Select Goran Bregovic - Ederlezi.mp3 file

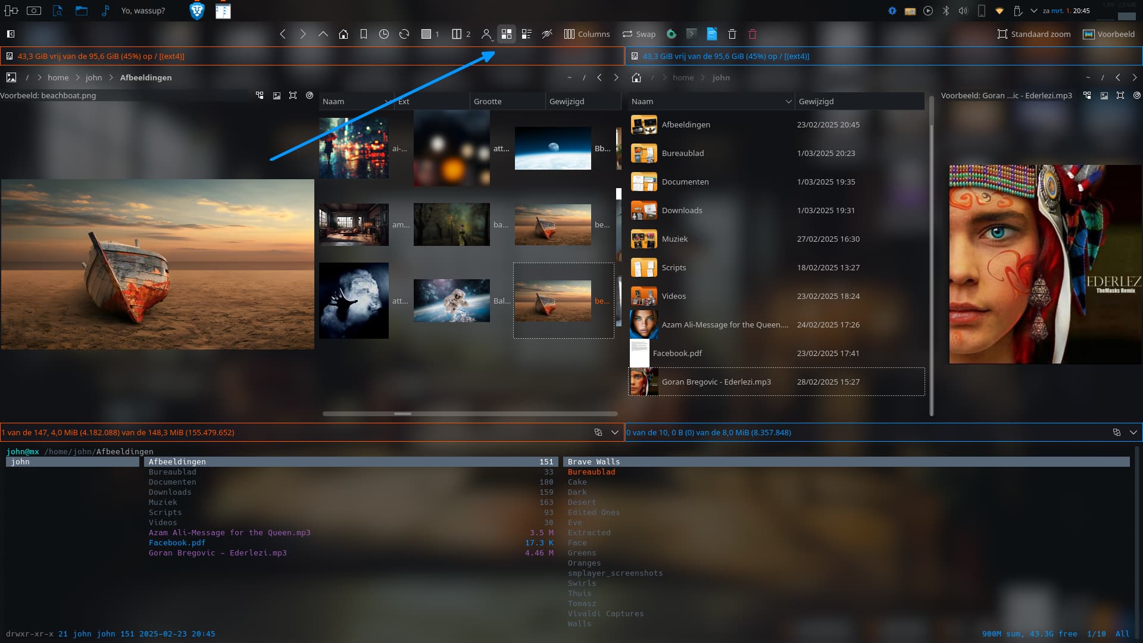point(776,382)
